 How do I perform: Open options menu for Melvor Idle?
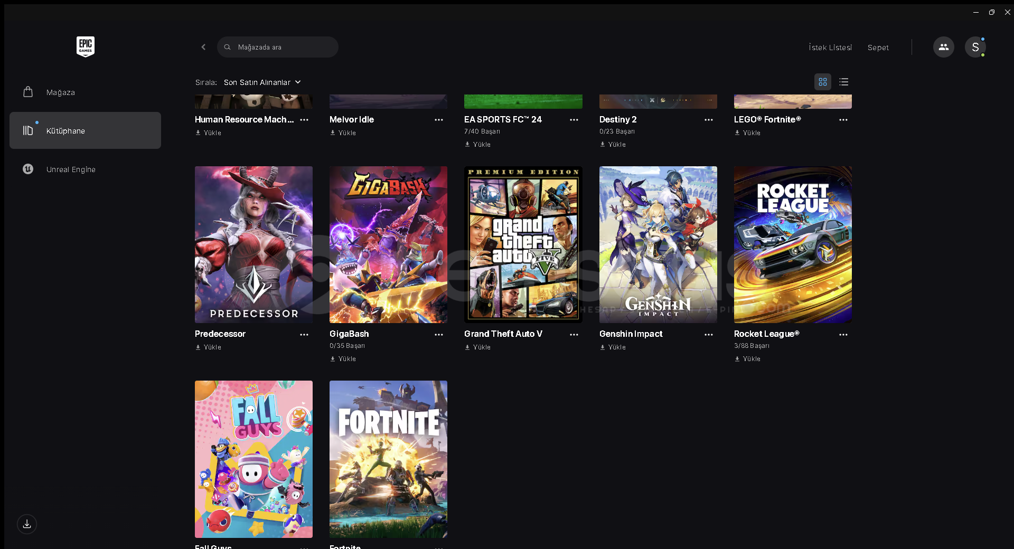[x=439, y=120]
